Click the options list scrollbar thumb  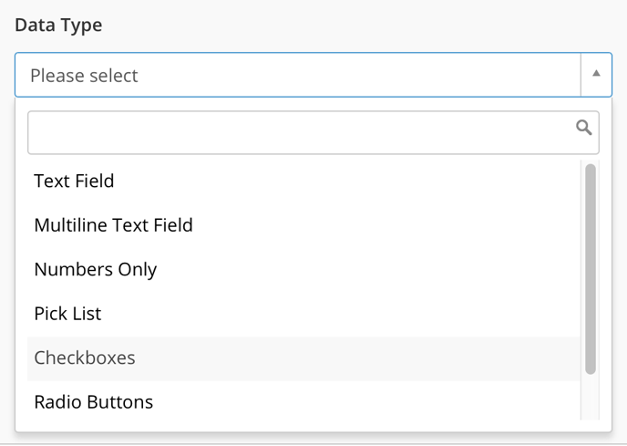pos(591,269)
